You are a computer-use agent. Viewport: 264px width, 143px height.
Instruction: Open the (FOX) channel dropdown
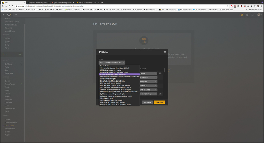[x=148, y=74]
